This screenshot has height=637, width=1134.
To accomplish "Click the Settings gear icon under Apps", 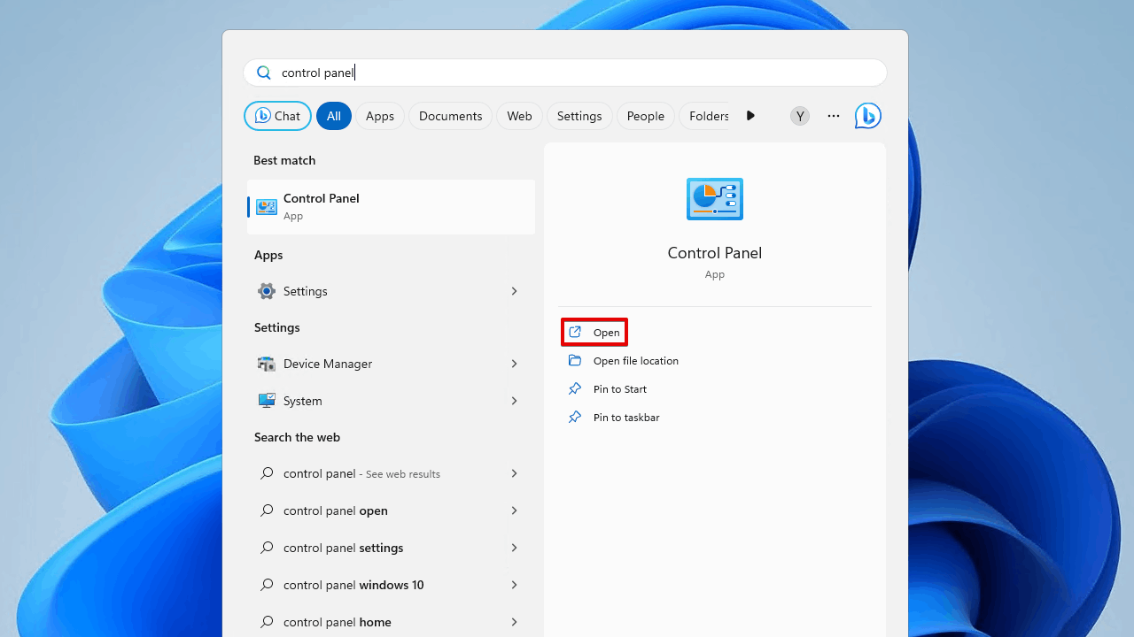I will click(x=266, y=291).
